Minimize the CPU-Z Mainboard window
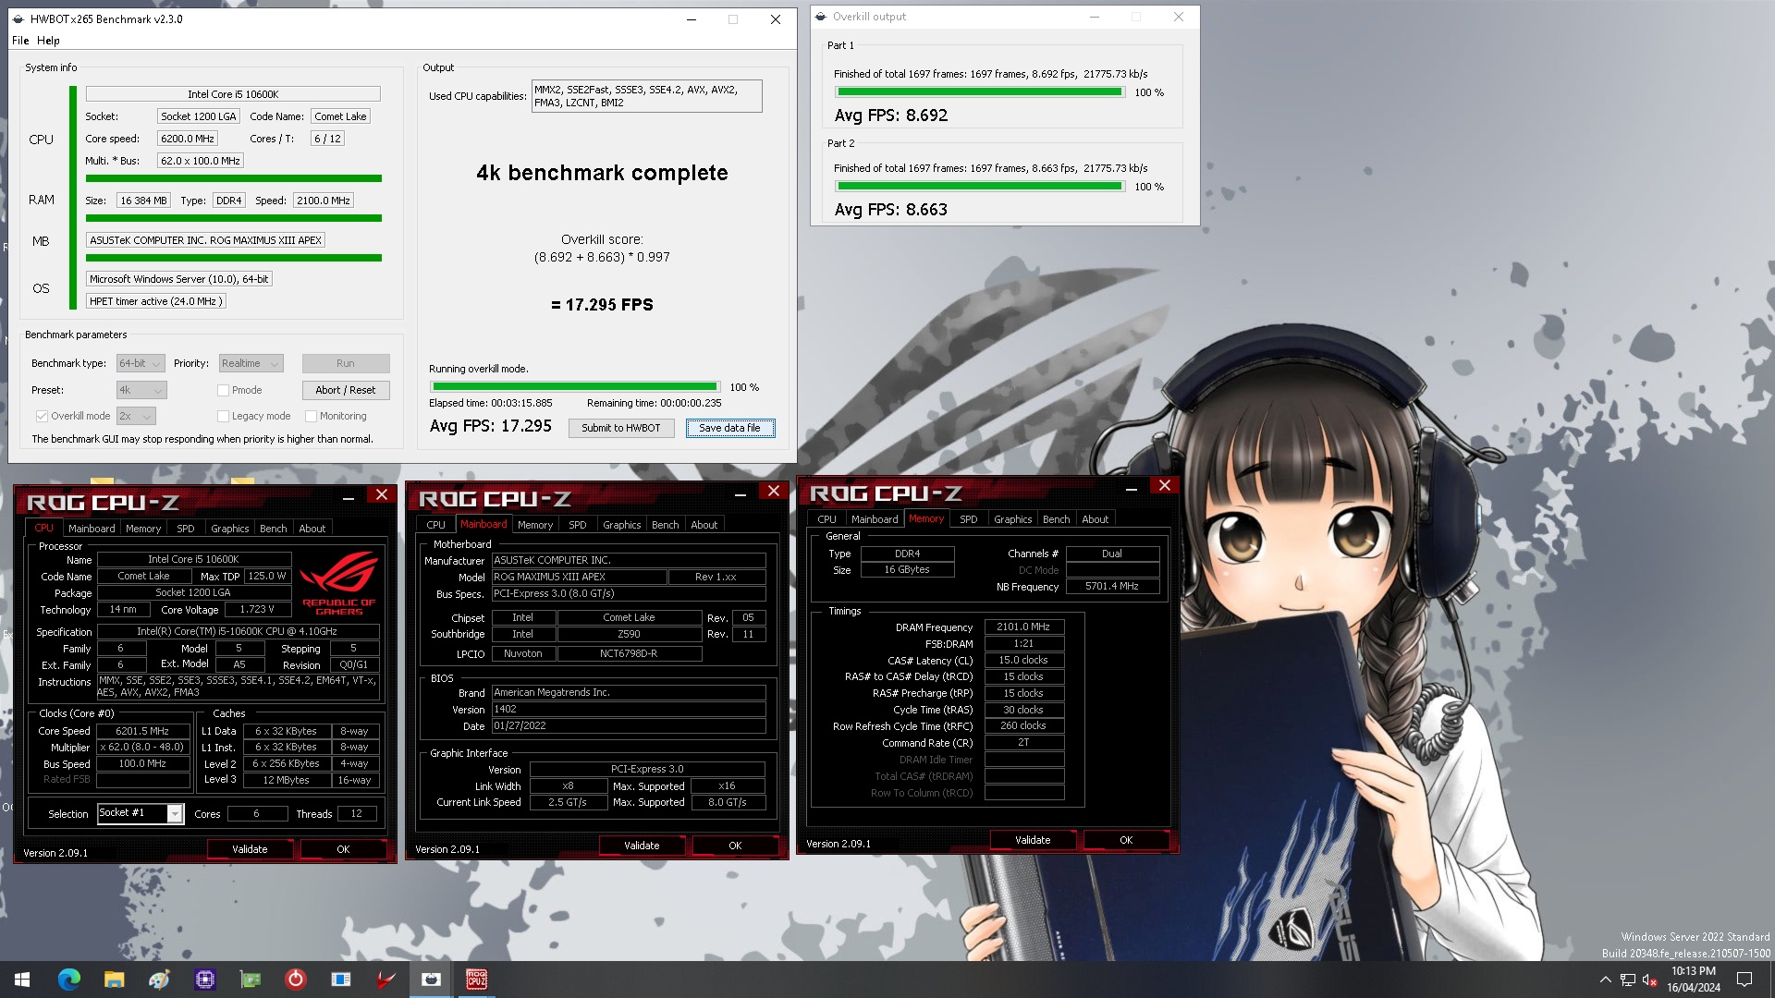 tap(740, 494)
